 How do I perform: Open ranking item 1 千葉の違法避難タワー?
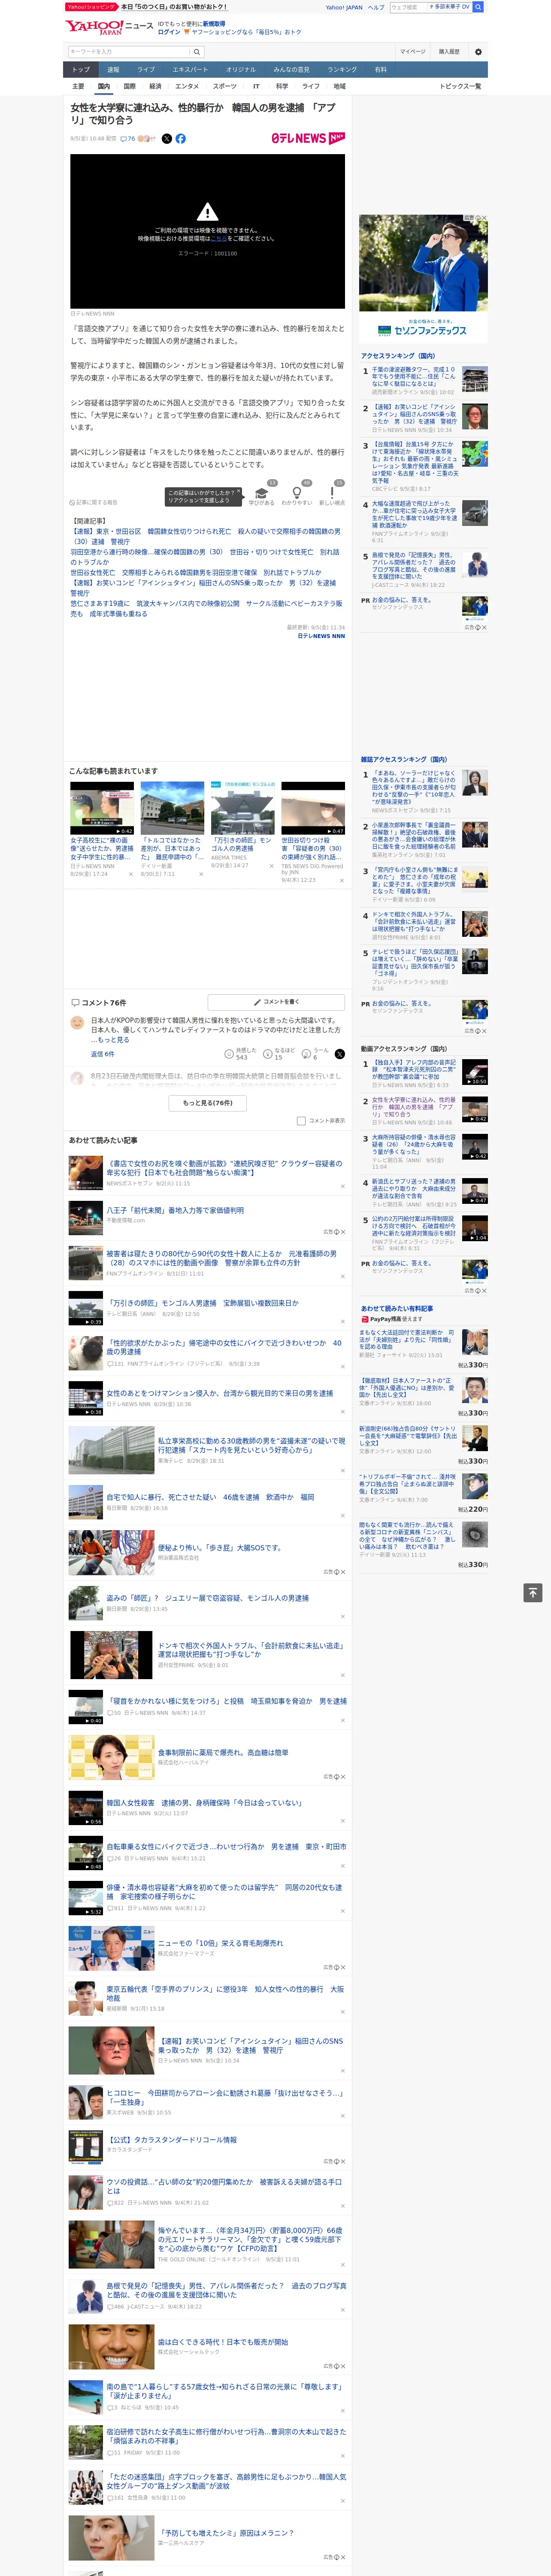coord(413,377)
